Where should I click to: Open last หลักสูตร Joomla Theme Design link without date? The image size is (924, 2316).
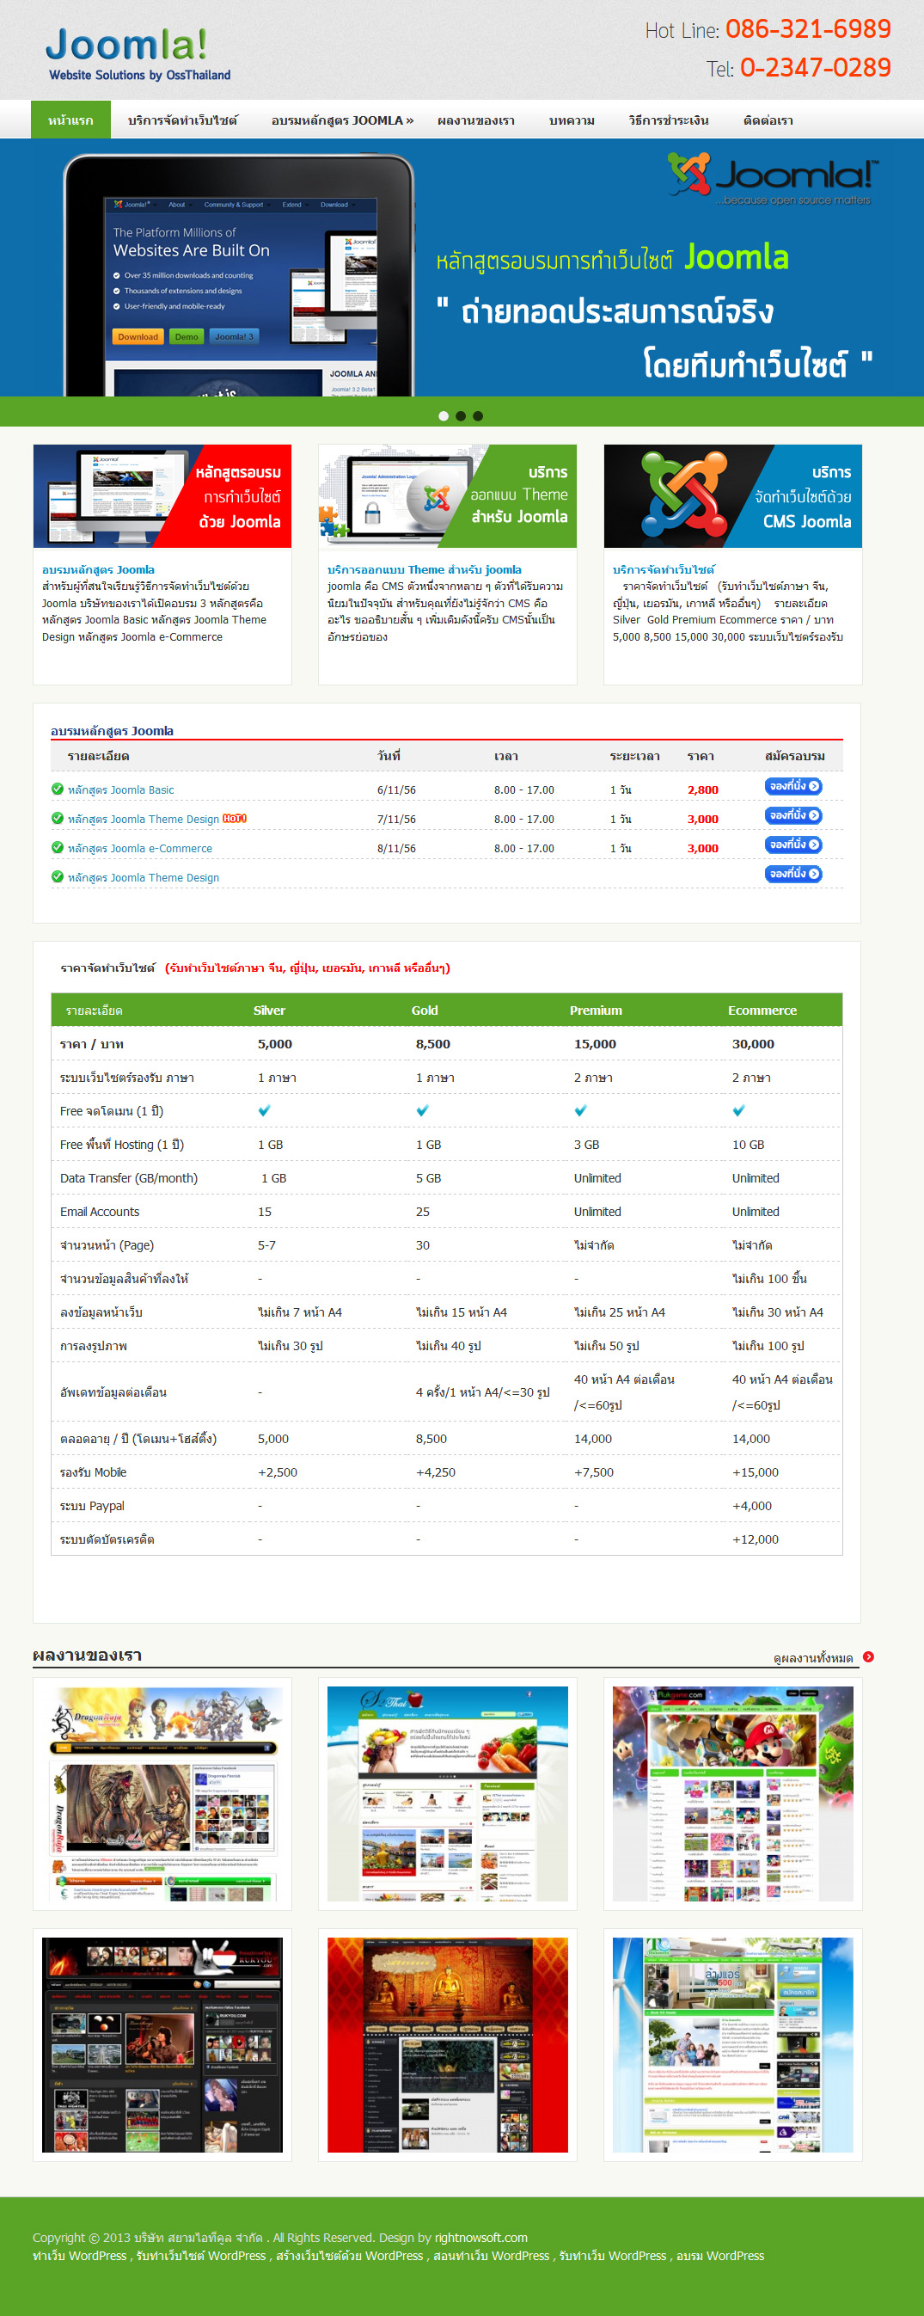(x=143, y=877)
